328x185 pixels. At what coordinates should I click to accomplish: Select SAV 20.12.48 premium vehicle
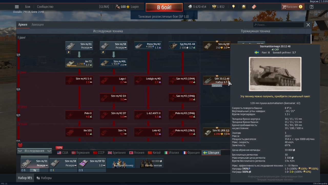(x=217, y=80)
